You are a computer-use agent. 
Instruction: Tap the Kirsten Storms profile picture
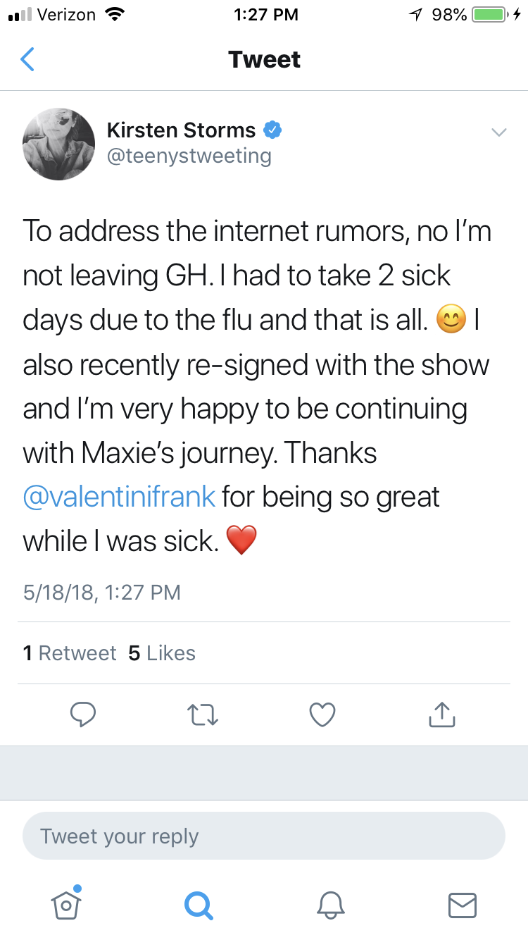click(59, 144)
